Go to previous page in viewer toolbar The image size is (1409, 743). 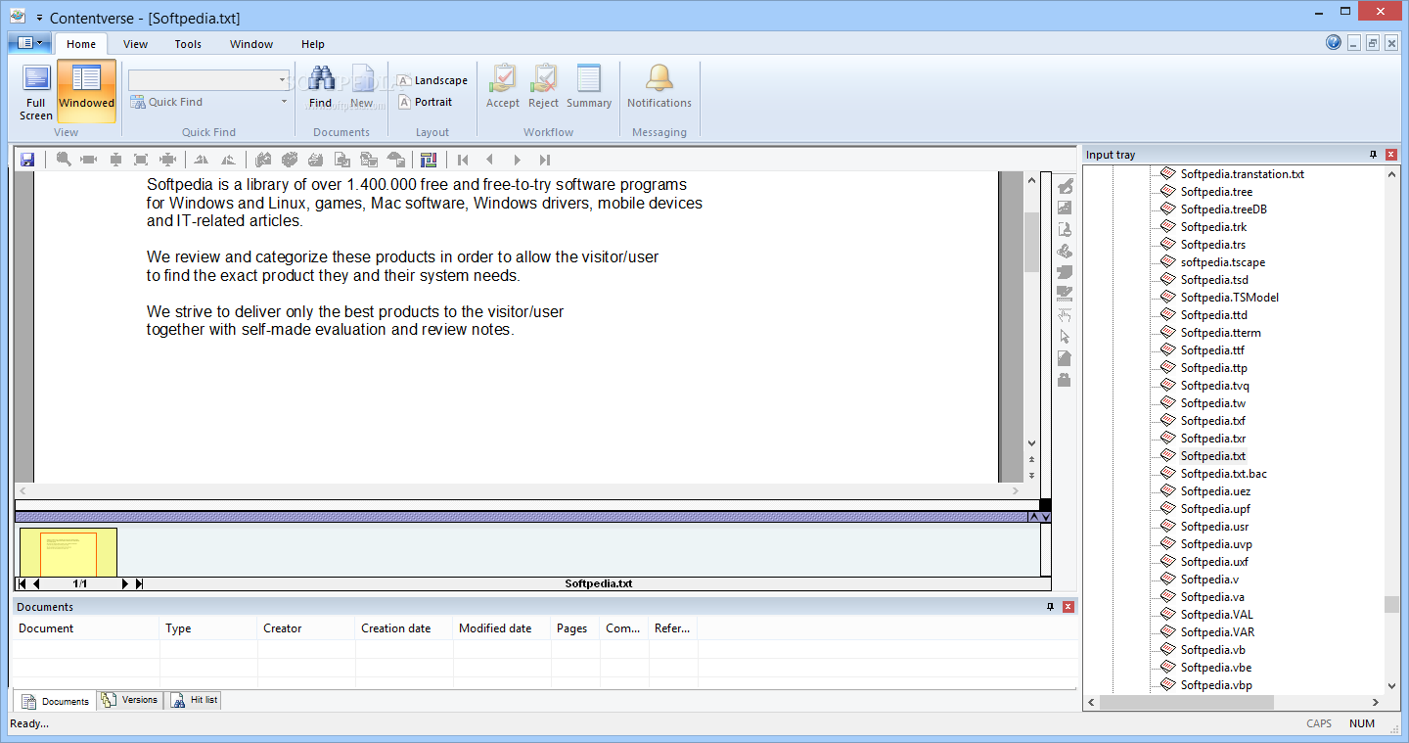click(490, 160)
